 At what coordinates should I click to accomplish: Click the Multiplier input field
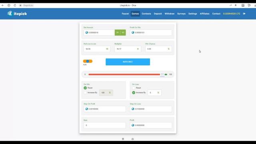click(x=128, y=49)
